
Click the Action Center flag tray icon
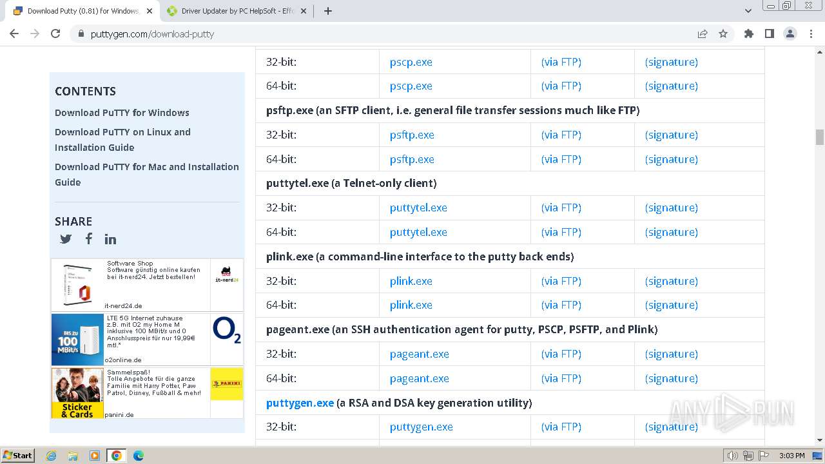764,456
